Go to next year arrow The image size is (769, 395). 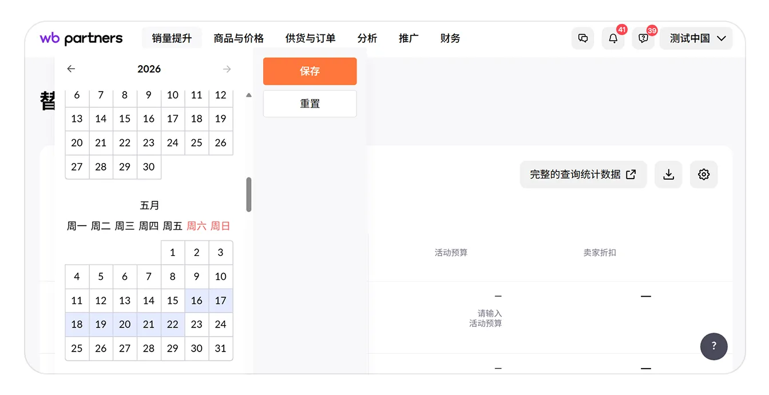227,69
